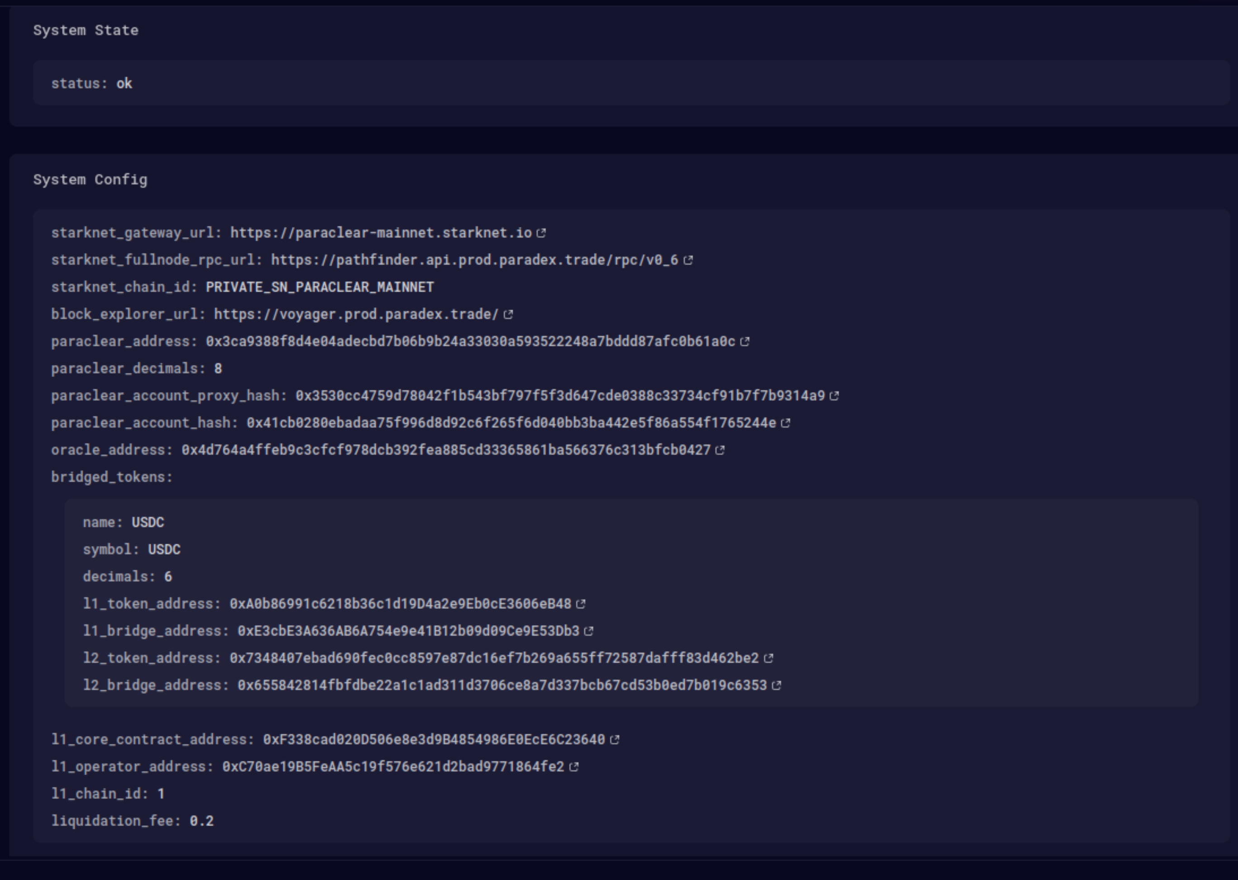
Task: Click the System Config section heading
Action: 90,180
